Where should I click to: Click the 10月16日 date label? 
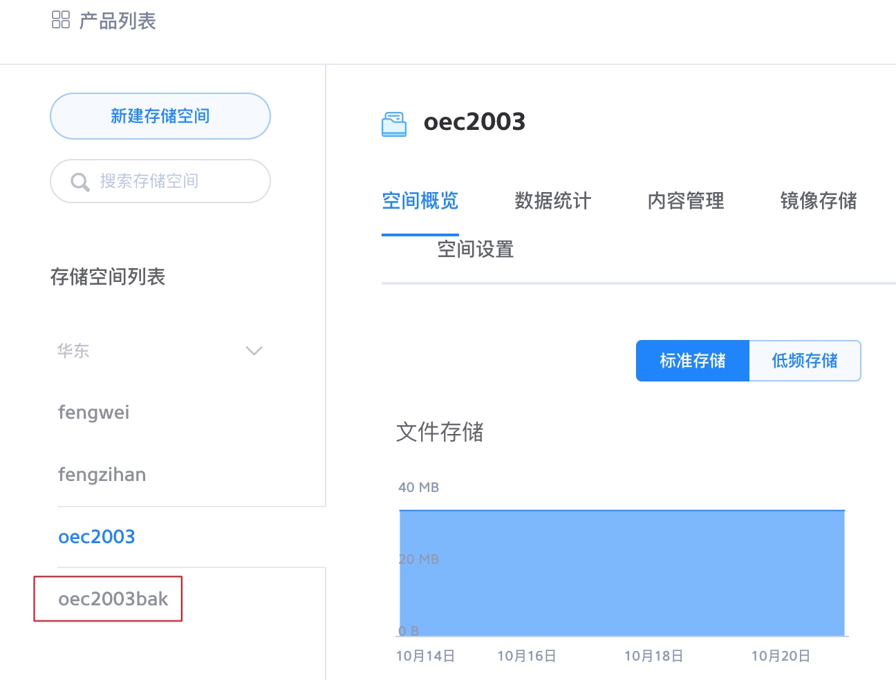point(527,656)
